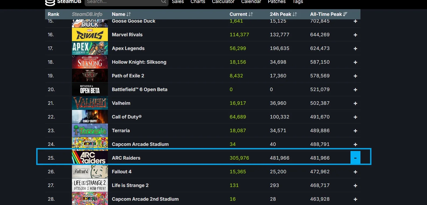Viewport: 427px width, 205px height.
Task: Sort by Current players column arrows
Action: [x=251, y=14]
